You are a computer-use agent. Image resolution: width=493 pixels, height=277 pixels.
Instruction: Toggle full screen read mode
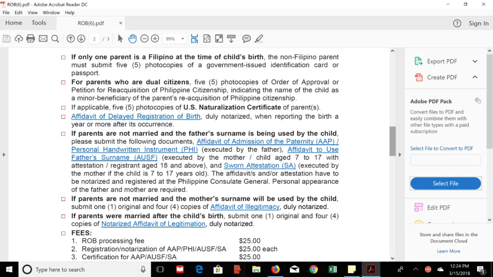219,38
